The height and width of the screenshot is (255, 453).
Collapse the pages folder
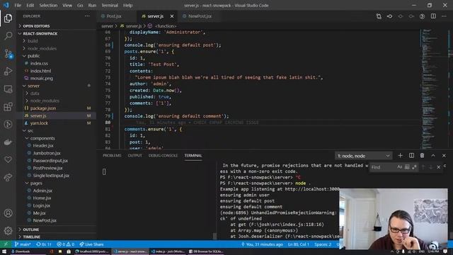point(57,183)
